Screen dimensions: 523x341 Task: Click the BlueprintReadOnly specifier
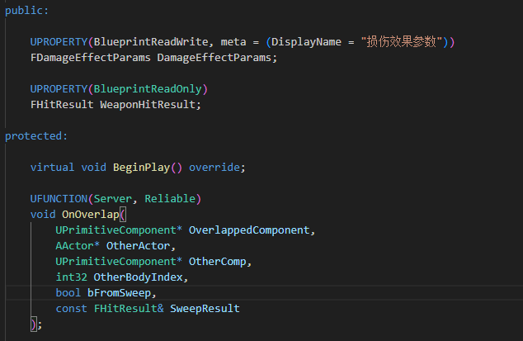[x=148, y=89]
